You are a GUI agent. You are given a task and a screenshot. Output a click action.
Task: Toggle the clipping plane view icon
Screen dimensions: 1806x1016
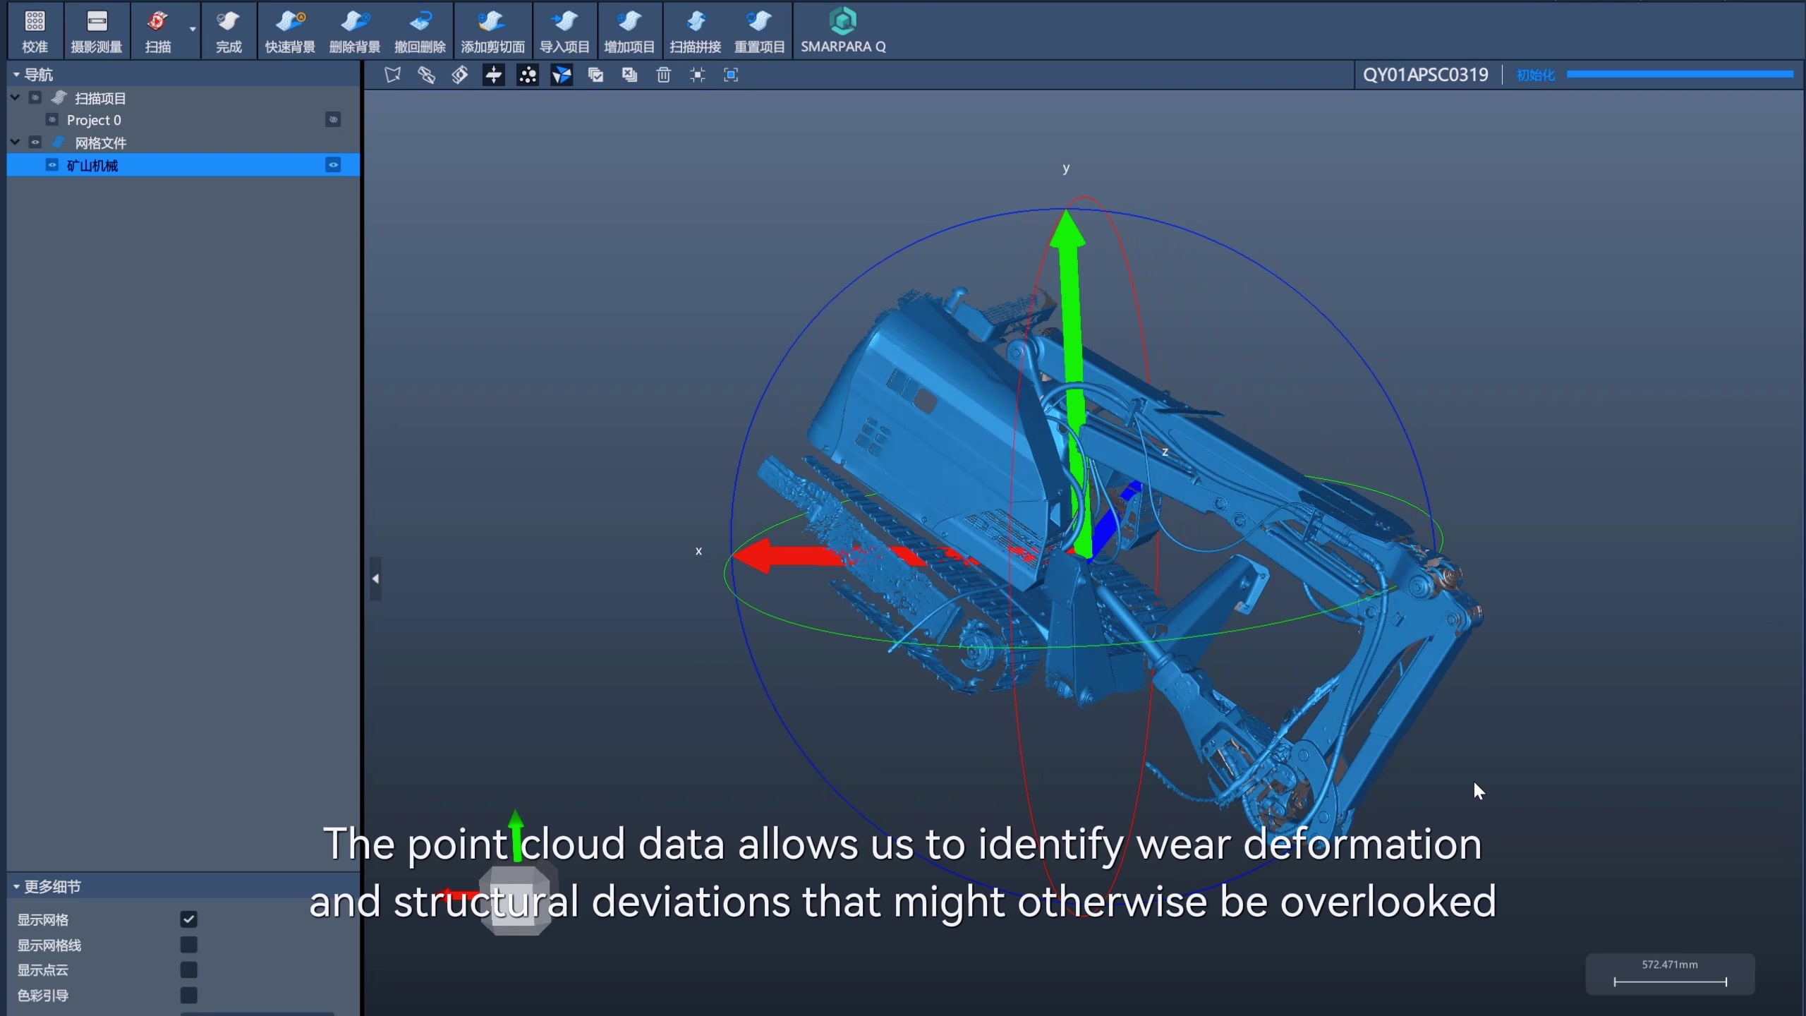pyautogui.click(x=494, y=75)
